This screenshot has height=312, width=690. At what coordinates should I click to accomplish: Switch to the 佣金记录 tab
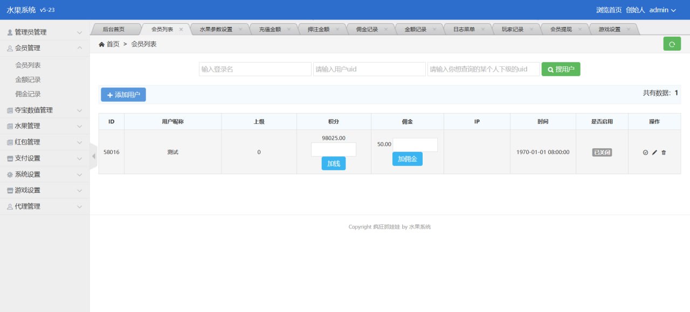pos(367,30)
